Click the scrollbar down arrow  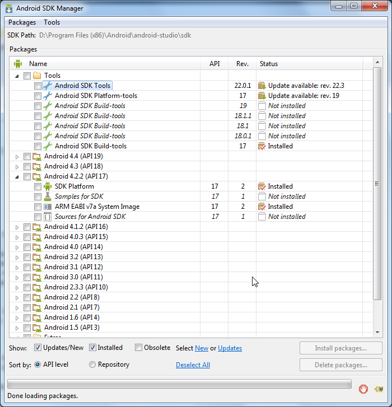click(x=377, y=332)
